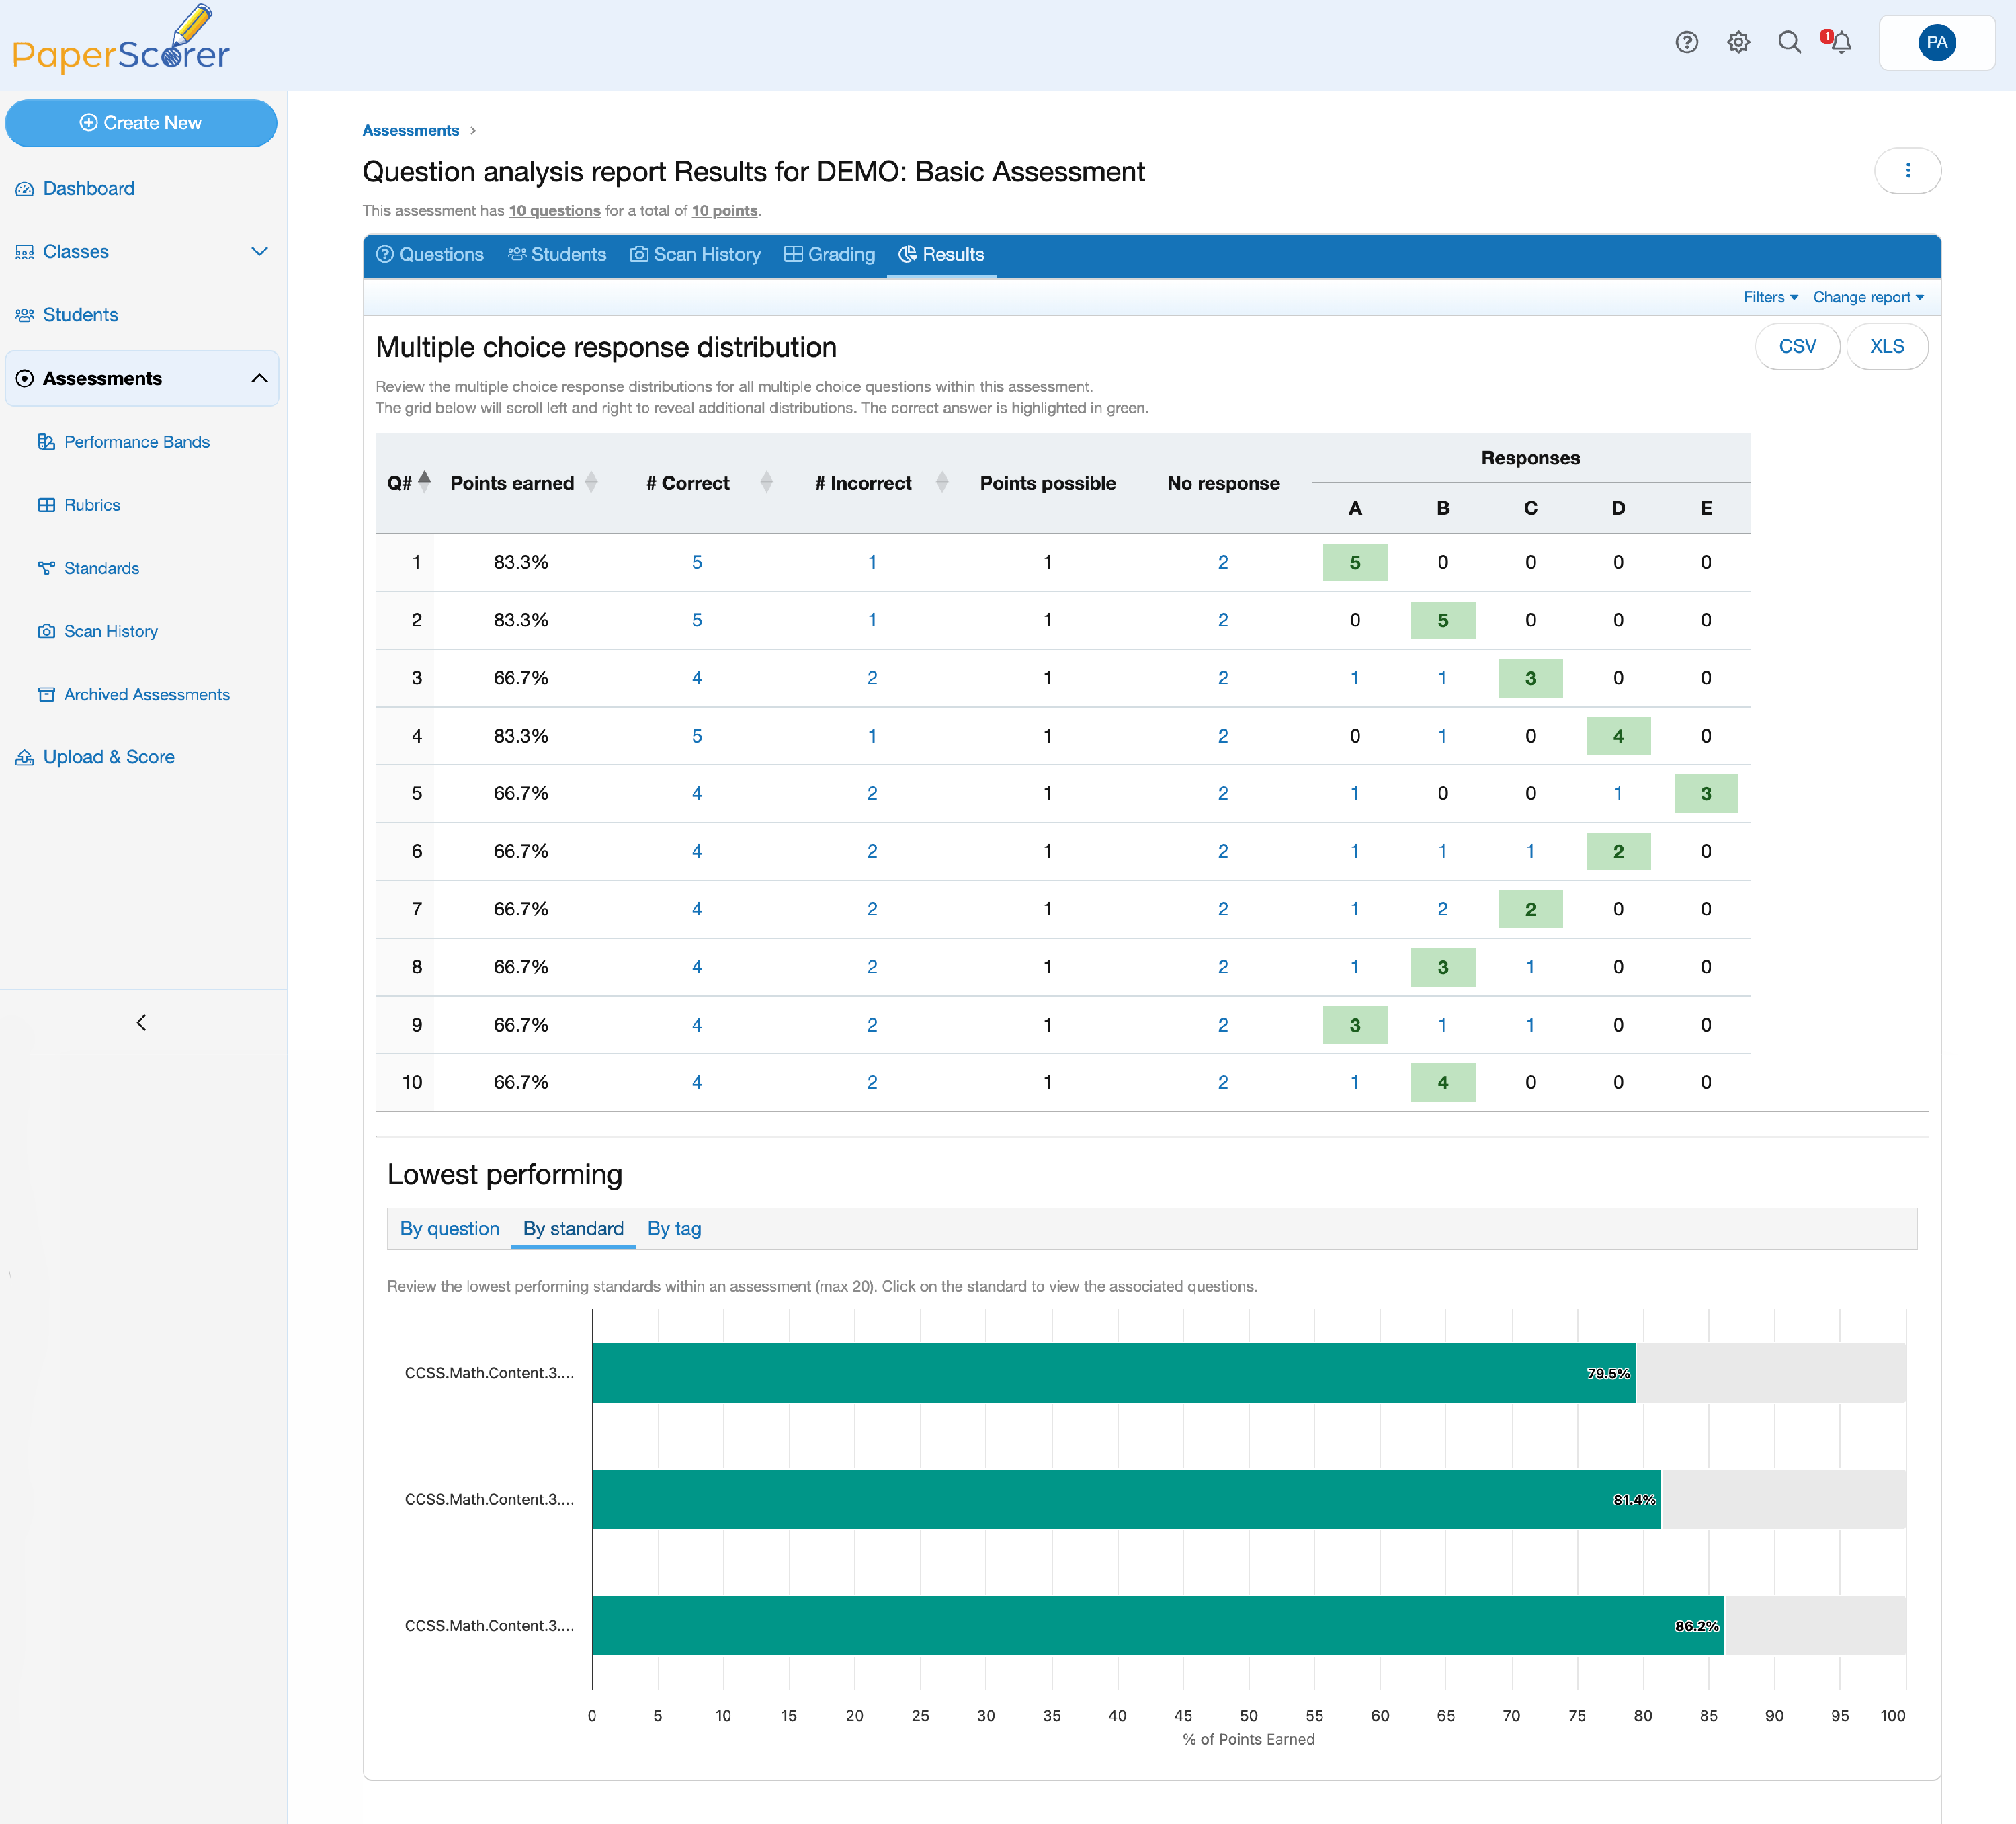Export results with the CSV button
2016x1824 pixels.
[x=1796, y=346]
